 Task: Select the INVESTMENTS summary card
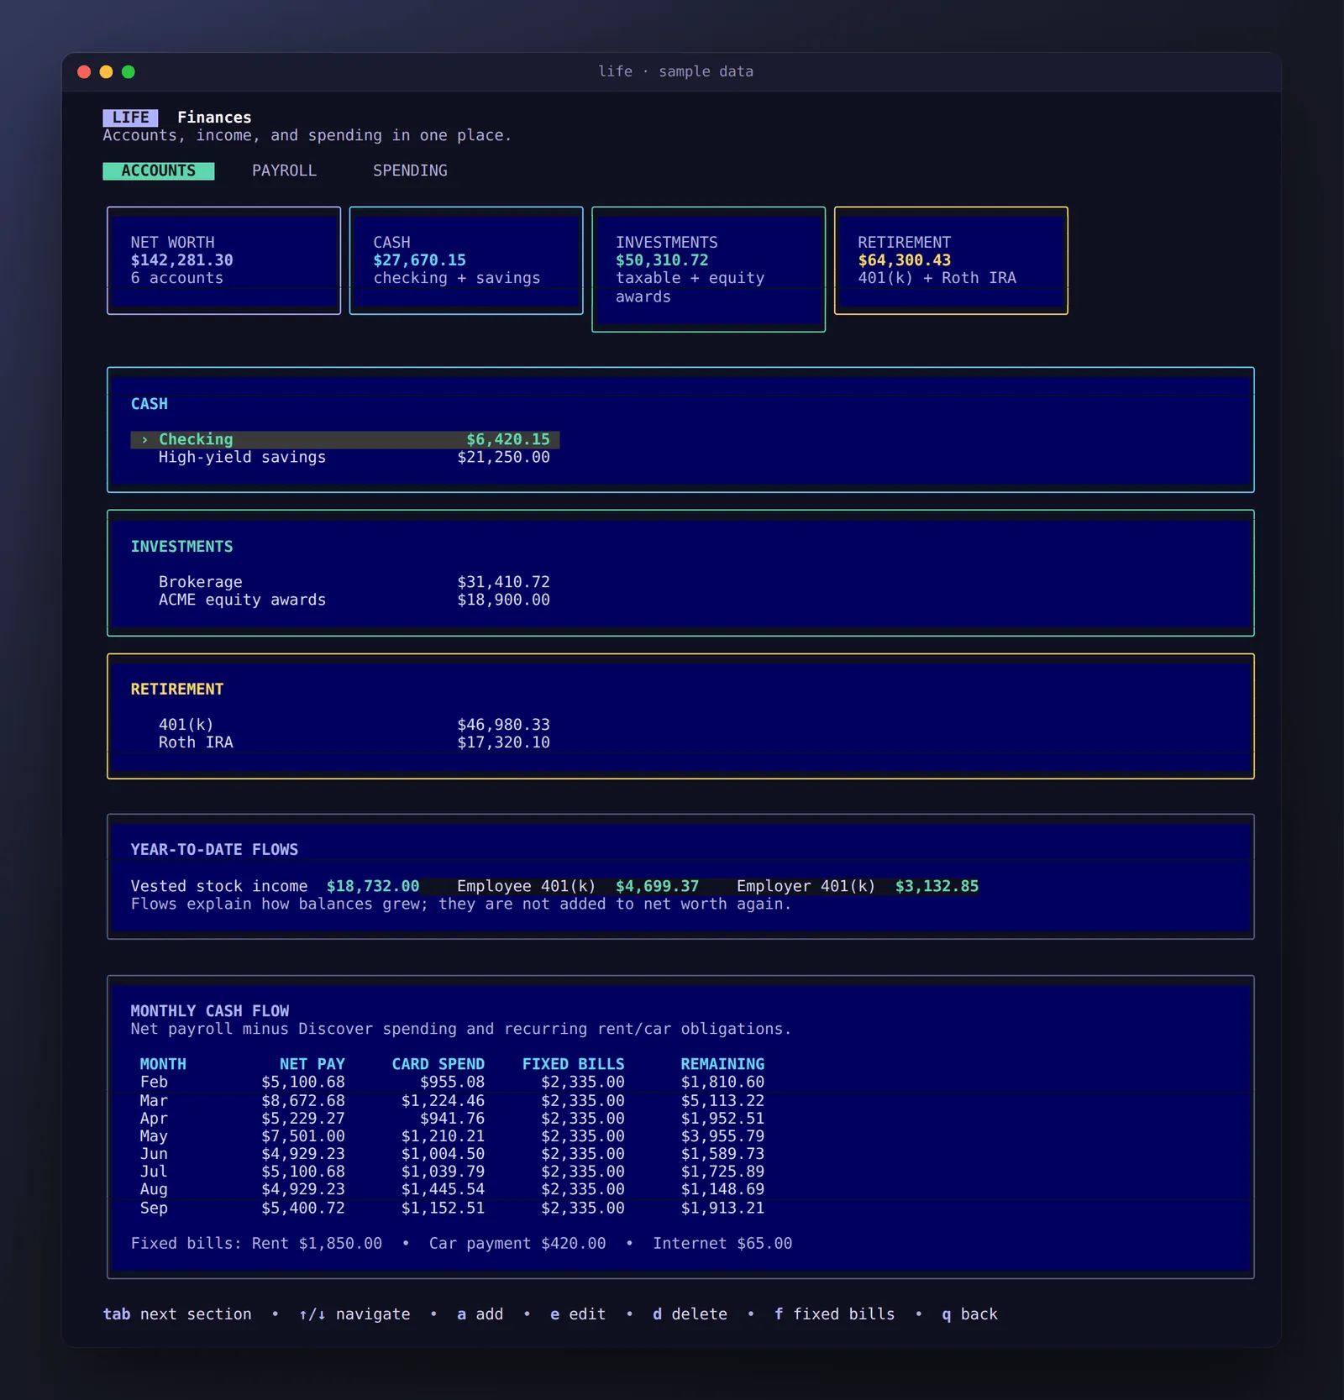[x=708, y=270]
